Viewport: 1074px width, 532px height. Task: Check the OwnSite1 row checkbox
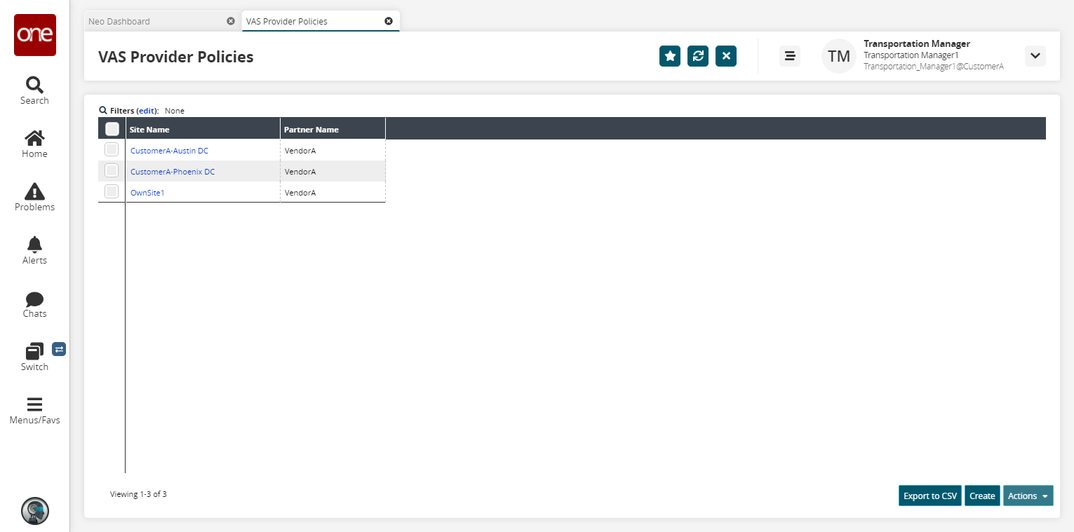pos(112,191)
